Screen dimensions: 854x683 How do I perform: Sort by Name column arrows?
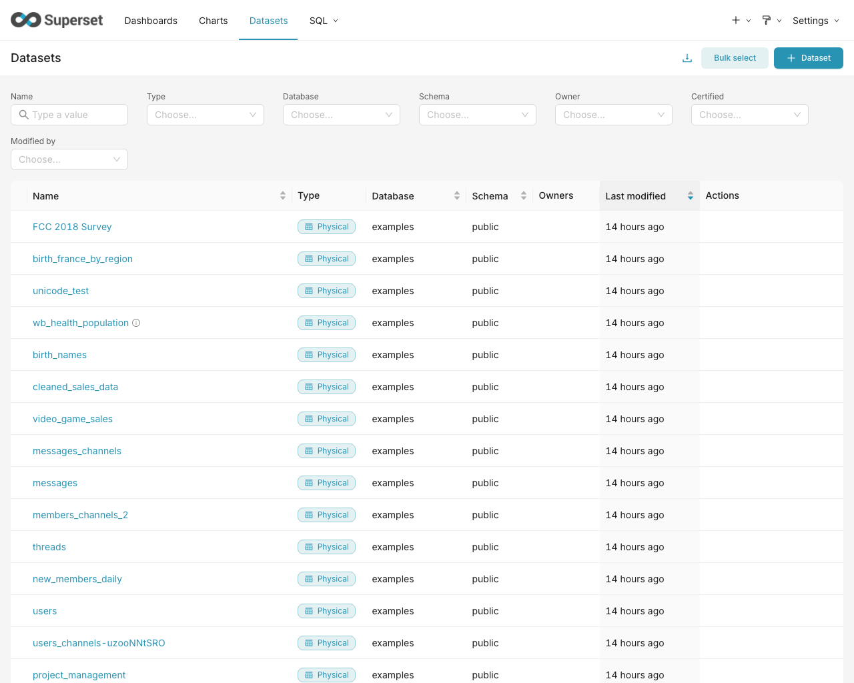[283, 195]
